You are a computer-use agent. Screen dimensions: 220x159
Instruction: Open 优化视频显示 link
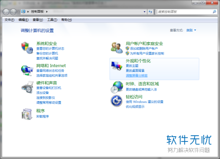pyautogui.click(x=135, y=107)
